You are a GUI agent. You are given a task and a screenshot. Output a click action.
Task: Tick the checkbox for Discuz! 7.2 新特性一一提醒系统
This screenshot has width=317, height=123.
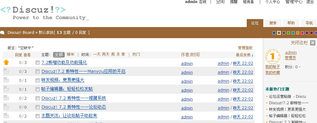pyautogui.click(x=37, y=98)
